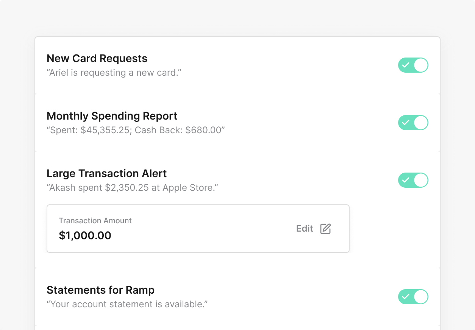Click the Transaction Amount label

pos(95,221)
